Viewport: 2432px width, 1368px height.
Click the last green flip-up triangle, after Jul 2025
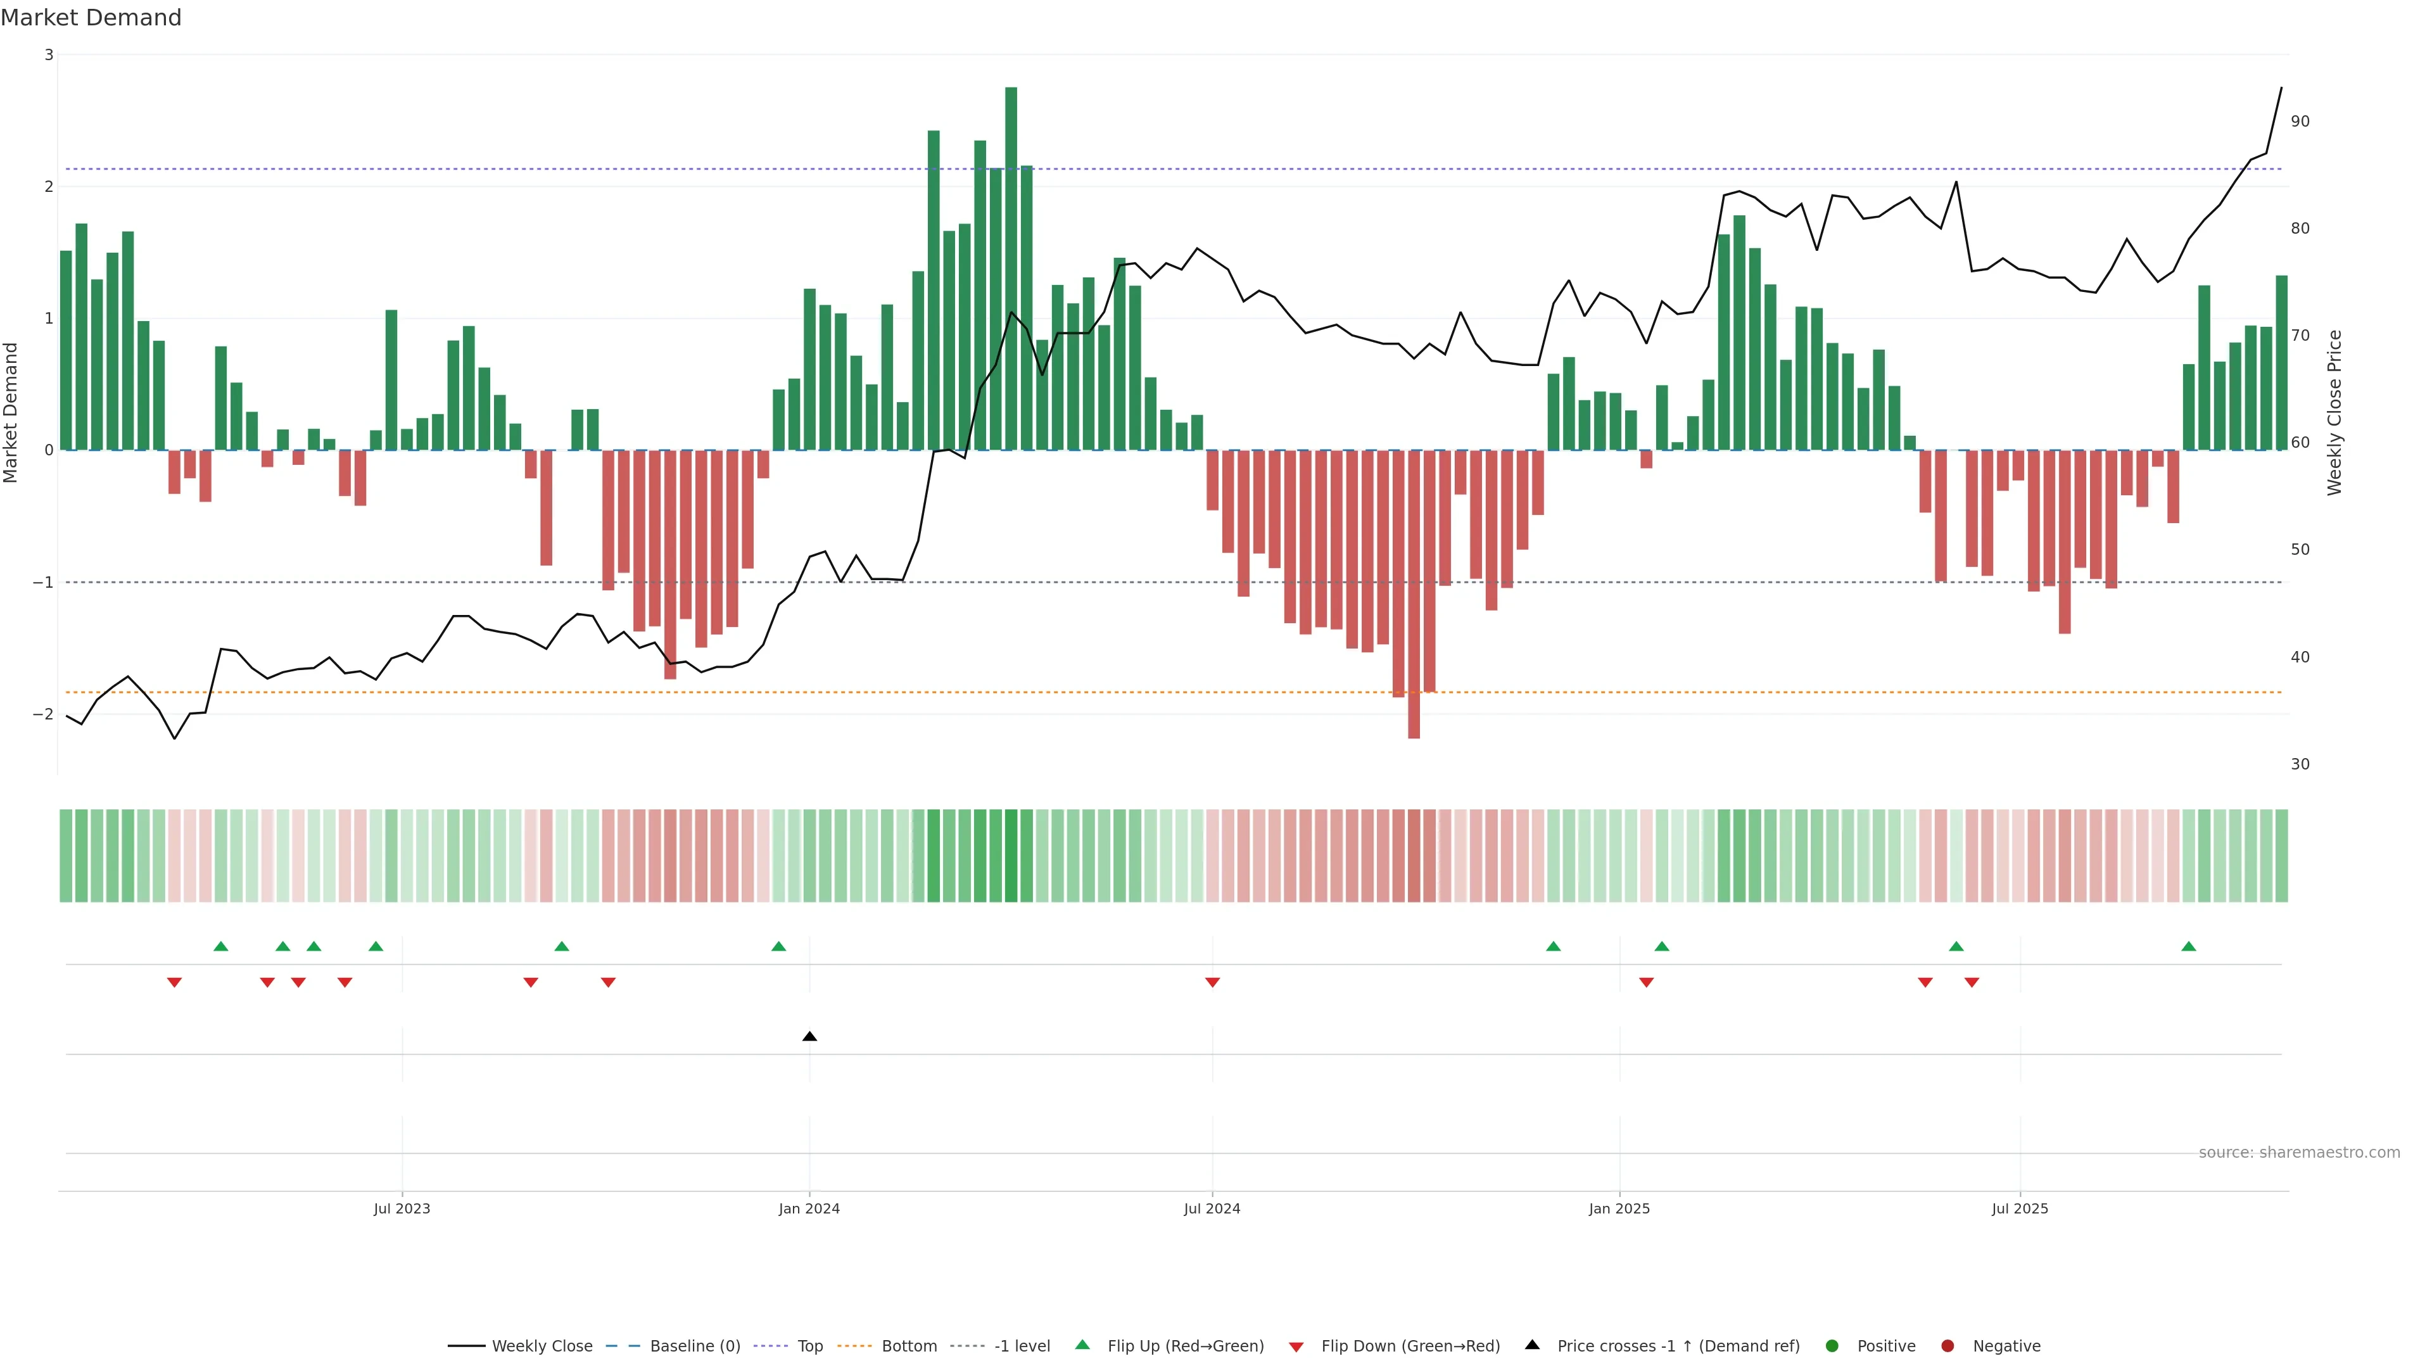point(2188,946)
